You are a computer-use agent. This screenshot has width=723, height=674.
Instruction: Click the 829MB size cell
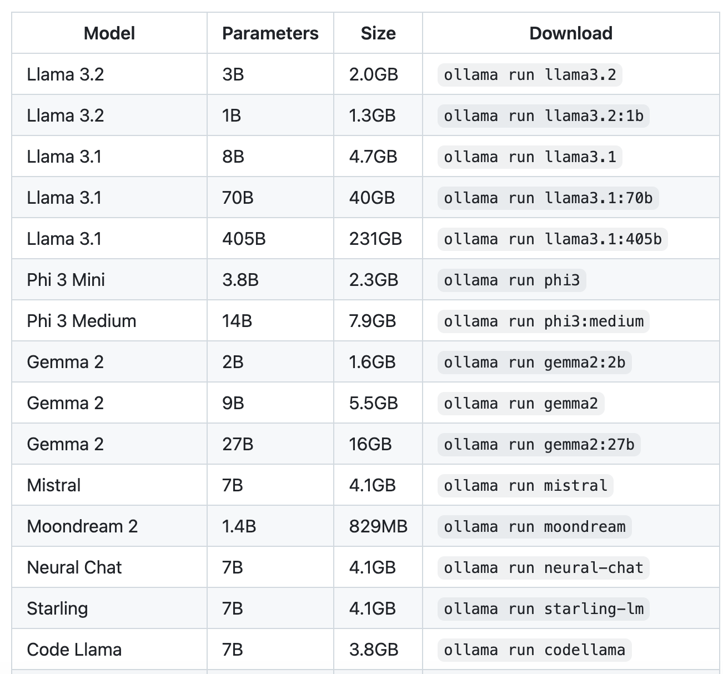coord(378,526)
